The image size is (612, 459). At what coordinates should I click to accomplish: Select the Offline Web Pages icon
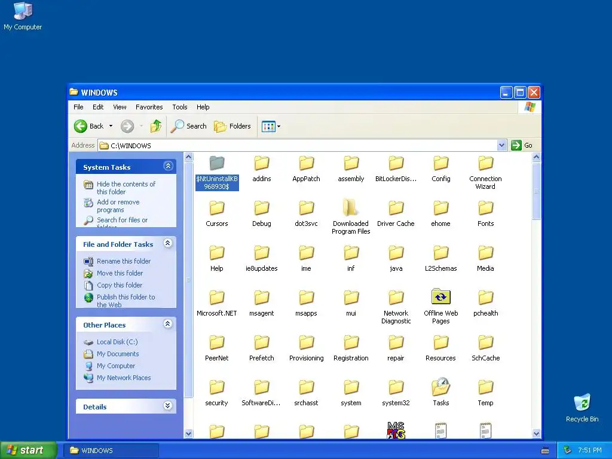tap(440, 297)
